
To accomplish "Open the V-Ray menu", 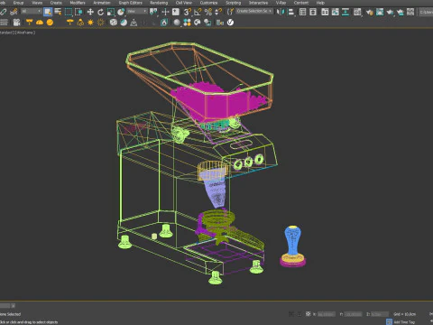I will pyautogui.click(x=281, y=3).
